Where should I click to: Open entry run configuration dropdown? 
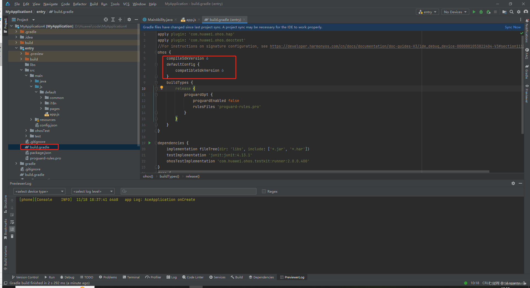click(427, 12)
